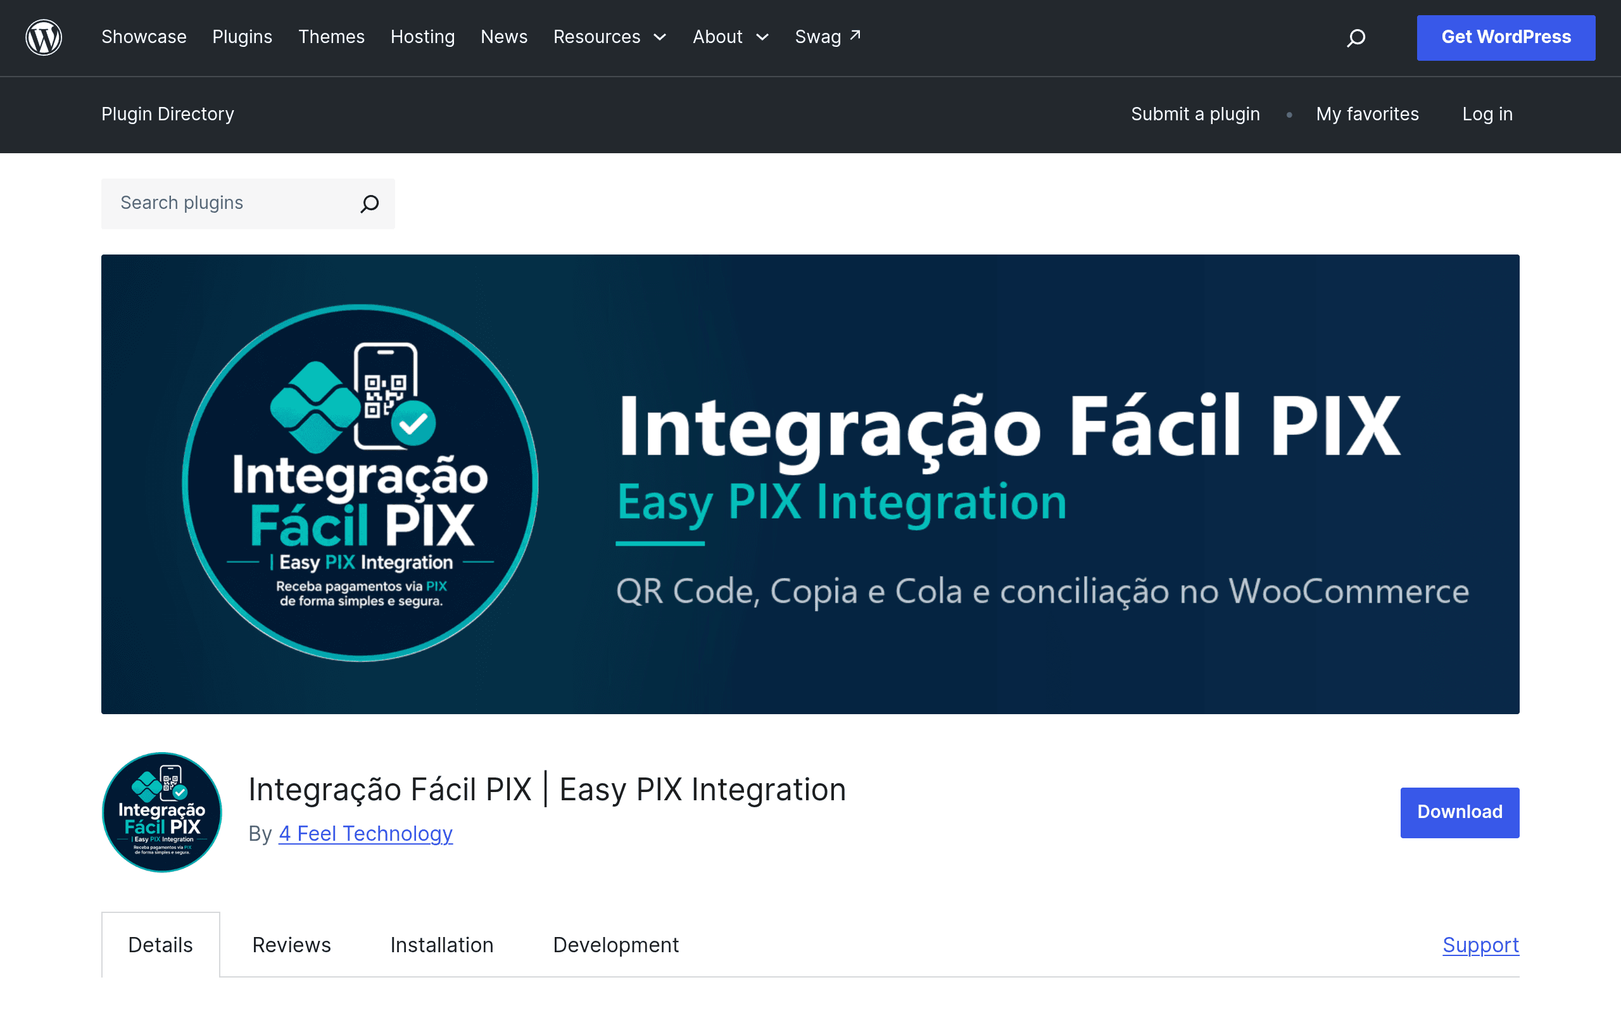The width and height of the screenshot is (1621, 1013).
Task: Click Submit a plugin link
Action: (x=1195, y=114)
